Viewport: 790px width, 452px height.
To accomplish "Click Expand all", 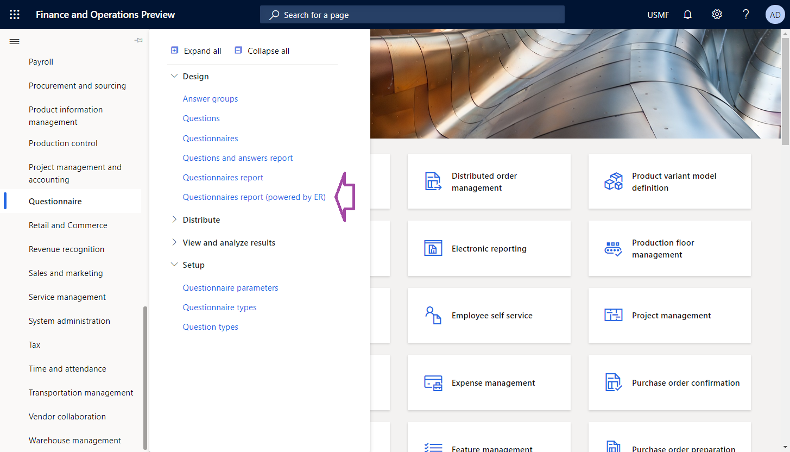I will point(196,51).
